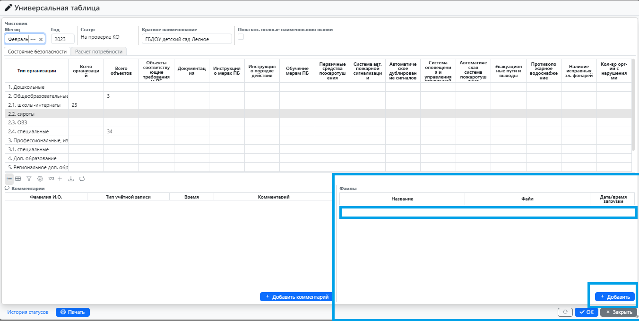The image size is (639, 321).
Task: Click cell with value 23
Action: [86, 105]
